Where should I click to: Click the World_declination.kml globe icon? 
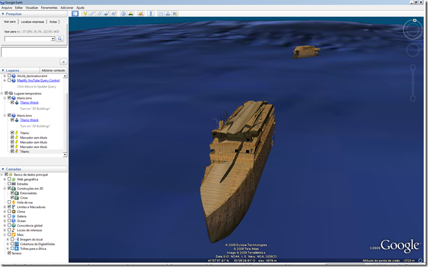[x=14, y=76]
